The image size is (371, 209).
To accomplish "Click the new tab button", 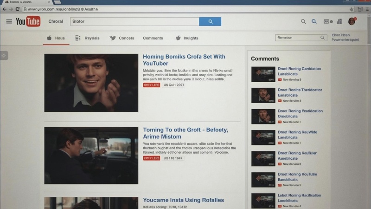I will [x=57, y=2].
